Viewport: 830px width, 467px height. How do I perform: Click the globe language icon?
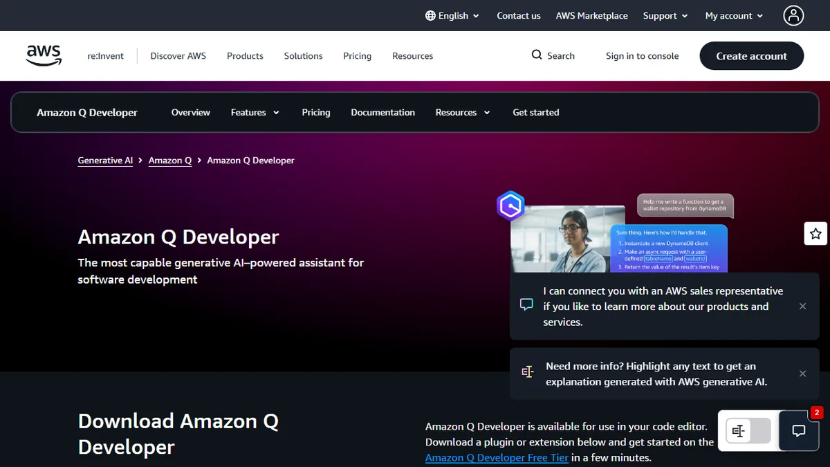(430, 15)
